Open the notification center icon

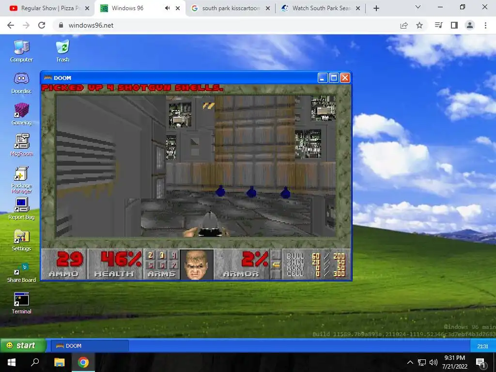480,363
